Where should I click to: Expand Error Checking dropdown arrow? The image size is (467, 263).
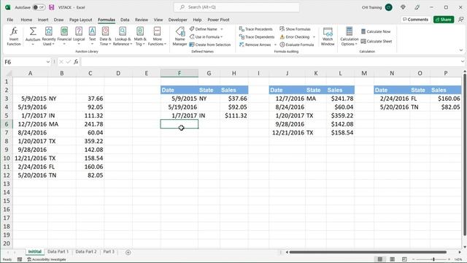[314, 37]
